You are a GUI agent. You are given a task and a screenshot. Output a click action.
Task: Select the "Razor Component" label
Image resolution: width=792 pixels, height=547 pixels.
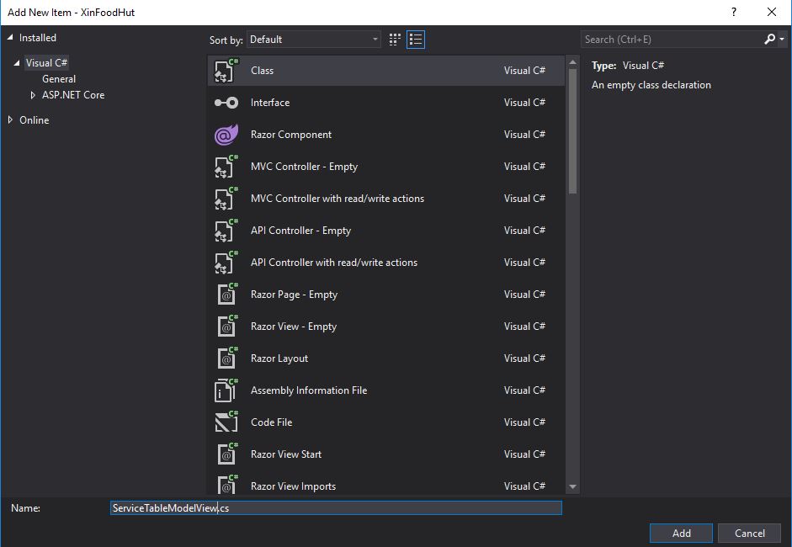pos(291,135)
